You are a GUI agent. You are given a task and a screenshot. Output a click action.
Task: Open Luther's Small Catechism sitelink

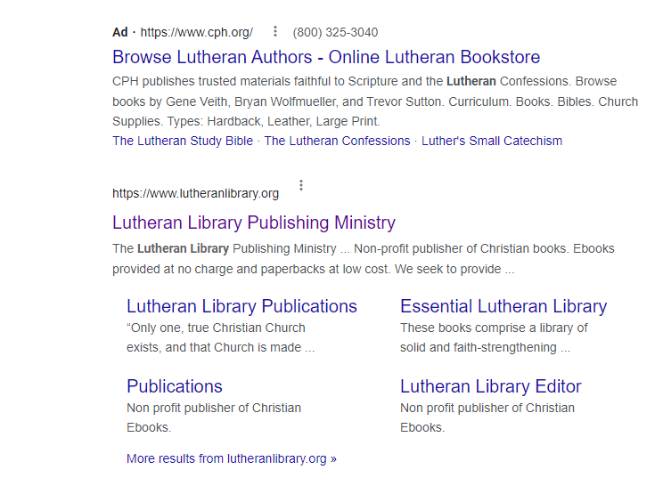(x=492, y=141)
